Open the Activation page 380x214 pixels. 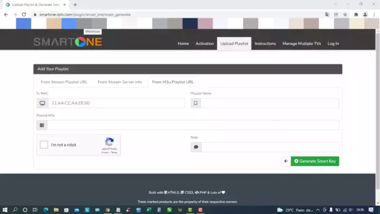205,43
